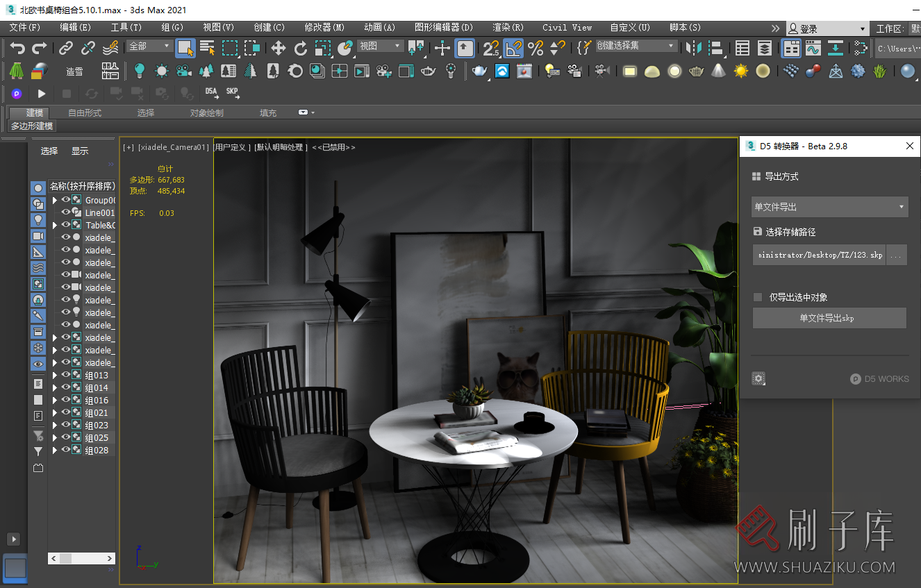Image resolution: width=921 pixels, height=588 pixels.
Task: Click the Undo icon
Action: tap(17, 47)
